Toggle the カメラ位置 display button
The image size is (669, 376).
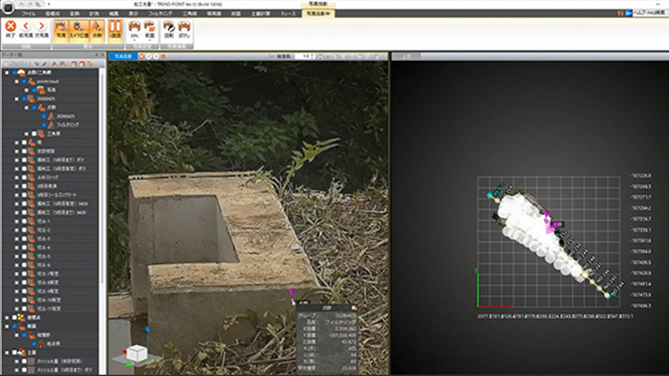click(78, 30)
